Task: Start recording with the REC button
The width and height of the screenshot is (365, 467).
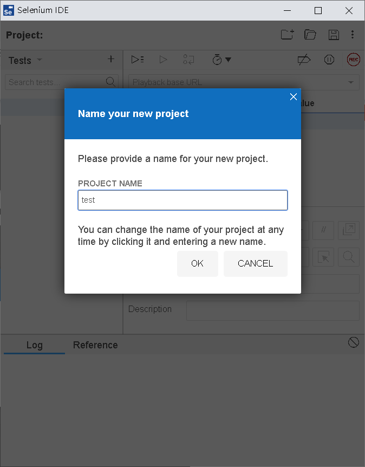Action: (x=354, y=60)
